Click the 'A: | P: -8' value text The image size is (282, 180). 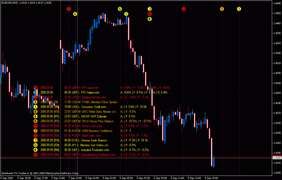125,131
